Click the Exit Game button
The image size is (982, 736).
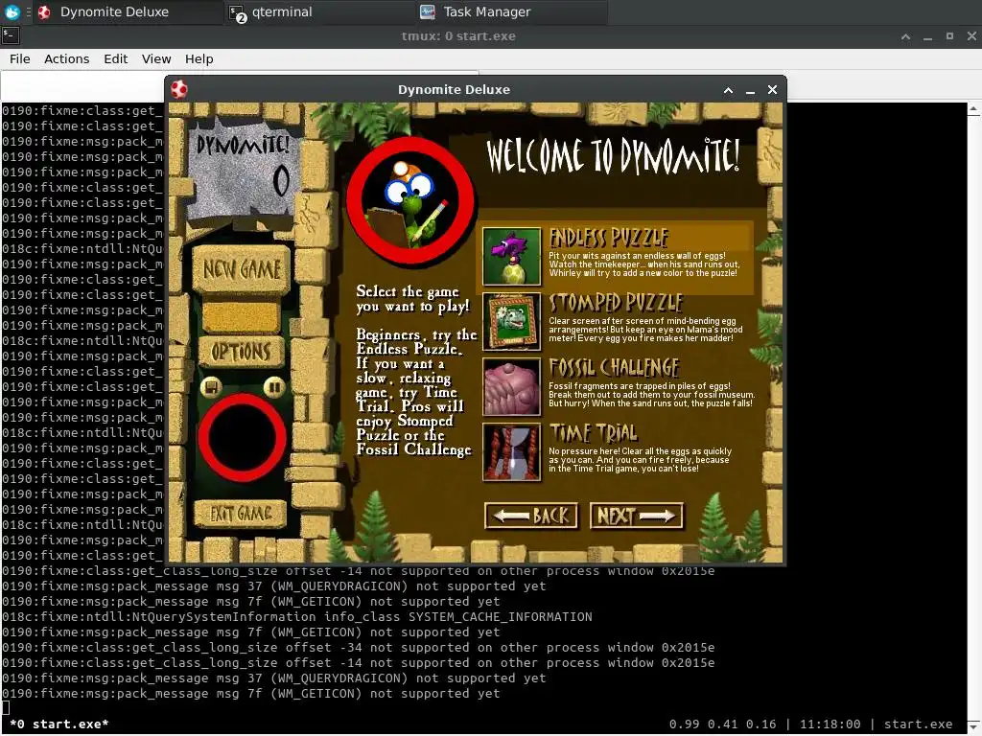241,514
